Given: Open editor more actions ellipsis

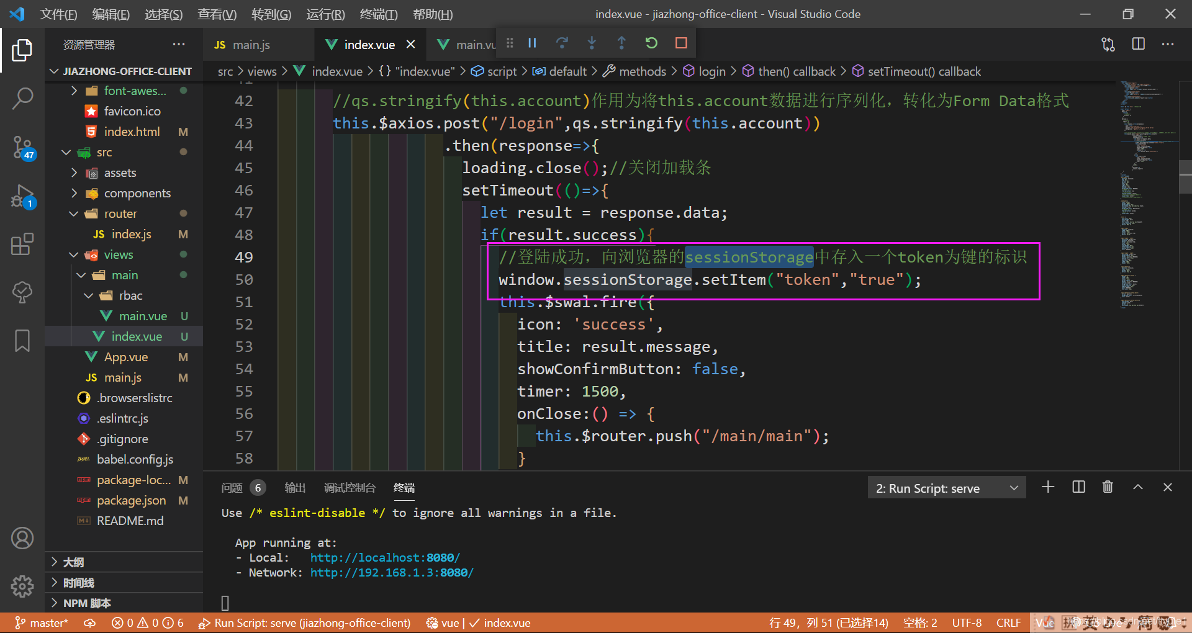Looking at the screenshot, I should coord(1168,44).
